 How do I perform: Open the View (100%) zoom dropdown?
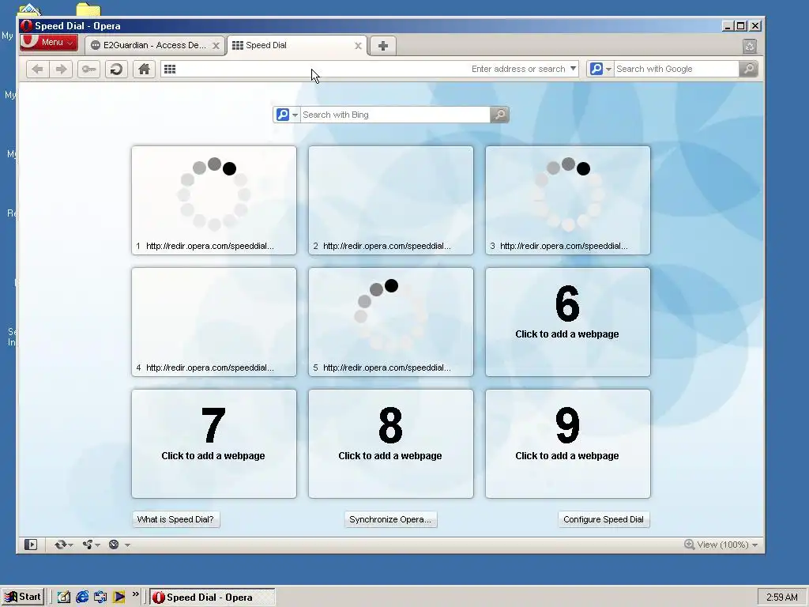(727, 545)
